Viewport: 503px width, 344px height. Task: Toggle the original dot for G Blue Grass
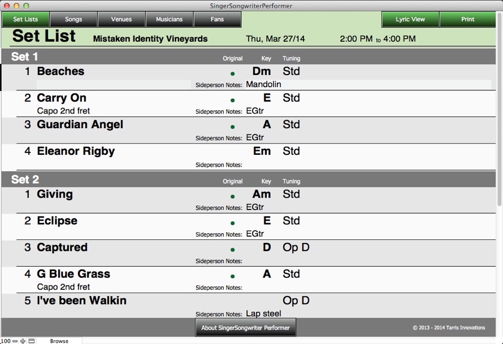click(x=232, y=276)
